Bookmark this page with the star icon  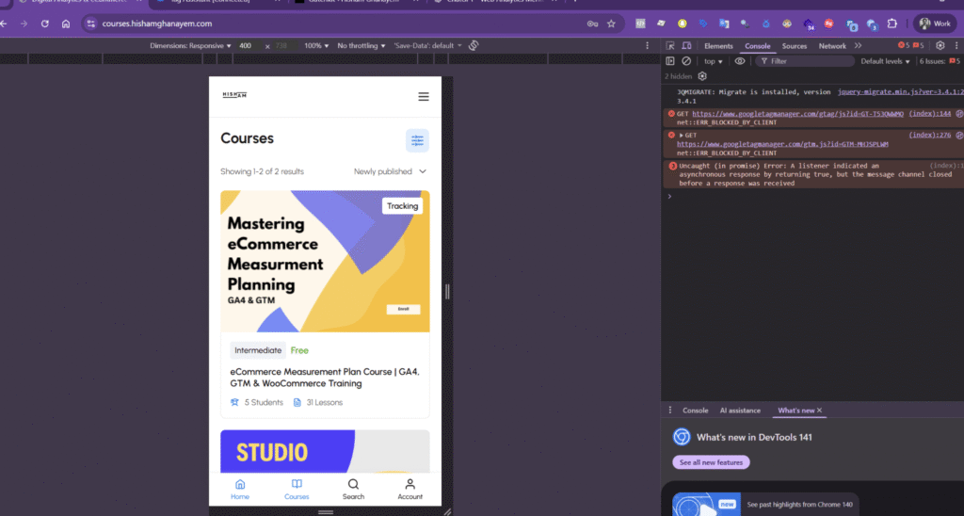(611, 24)
